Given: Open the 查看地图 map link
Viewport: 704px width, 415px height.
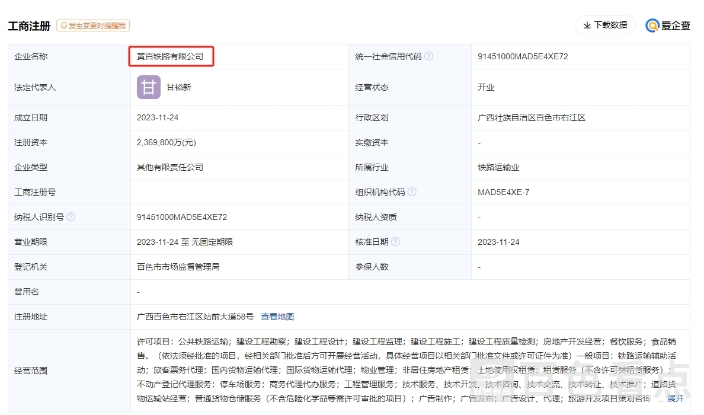Looking at the screenshot, I should (x=277, y=317).
